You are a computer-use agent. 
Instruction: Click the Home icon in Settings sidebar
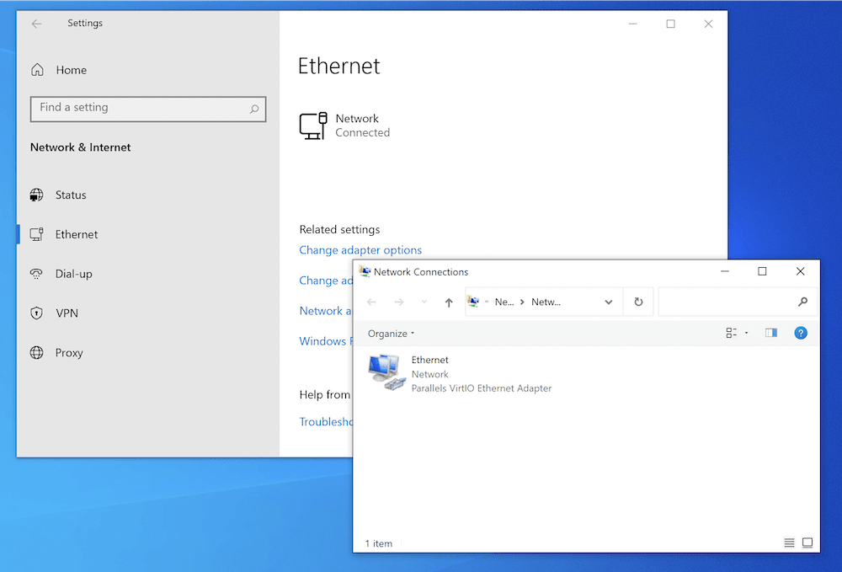point(37,70)
